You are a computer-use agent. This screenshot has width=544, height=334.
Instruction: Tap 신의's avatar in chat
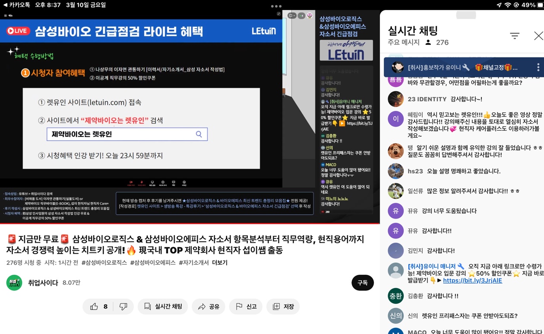pos(395,316)
